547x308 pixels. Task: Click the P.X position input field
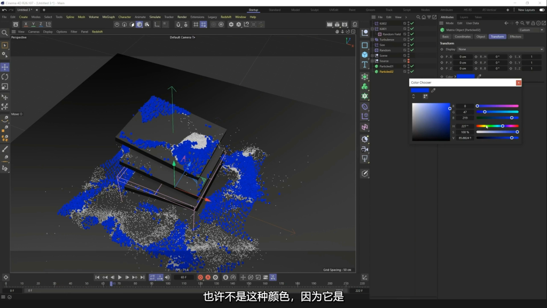click(x=464, y=57)
